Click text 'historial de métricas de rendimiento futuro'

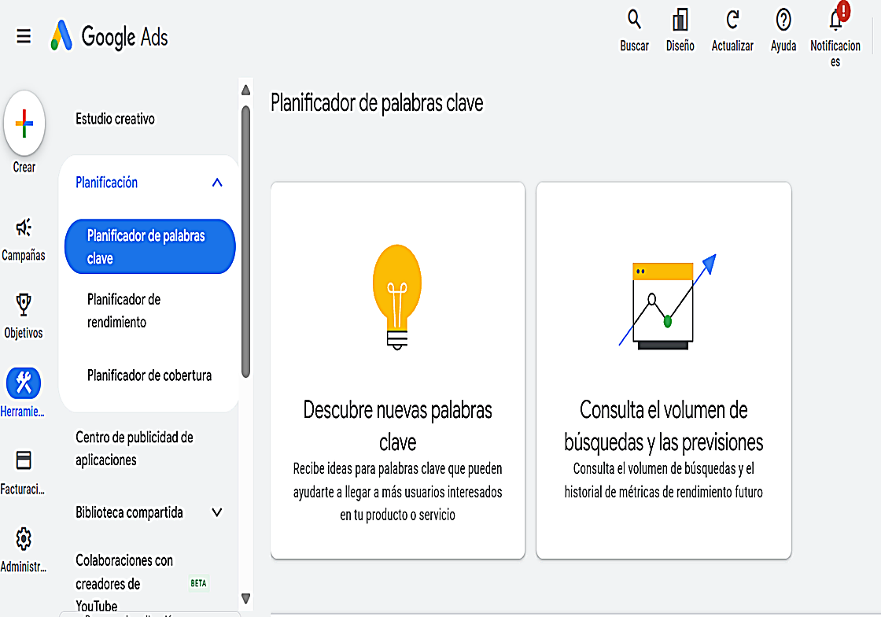(664, 492)
